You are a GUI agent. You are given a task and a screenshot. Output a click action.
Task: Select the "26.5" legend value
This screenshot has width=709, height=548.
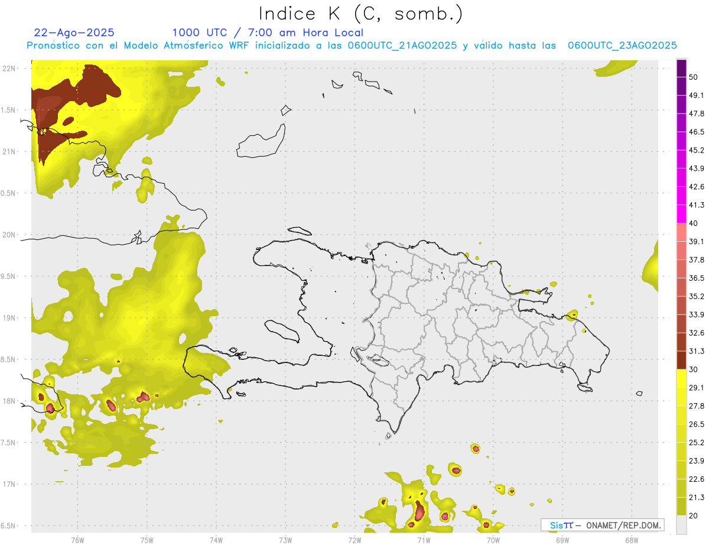tap(697, 424)
